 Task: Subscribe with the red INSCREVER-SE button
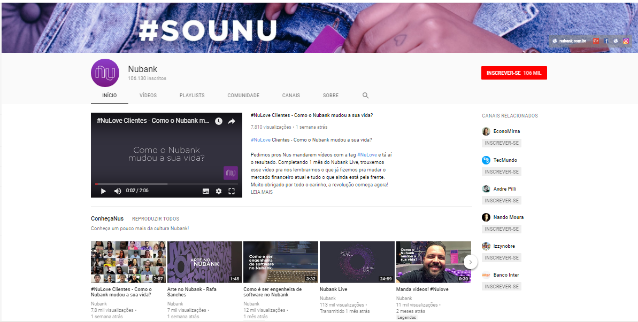514,73
